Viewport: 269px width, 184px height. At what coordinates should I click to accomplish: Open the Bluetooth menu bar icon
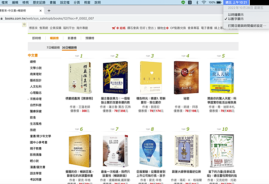tap(197, 2)
